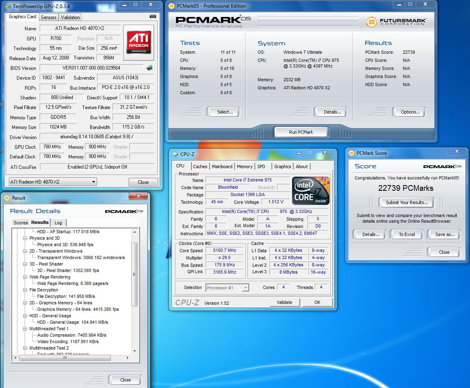Click Options... under PCMark Results
Image resolution: width=470 pixels, height=388 pixels.
410,112
